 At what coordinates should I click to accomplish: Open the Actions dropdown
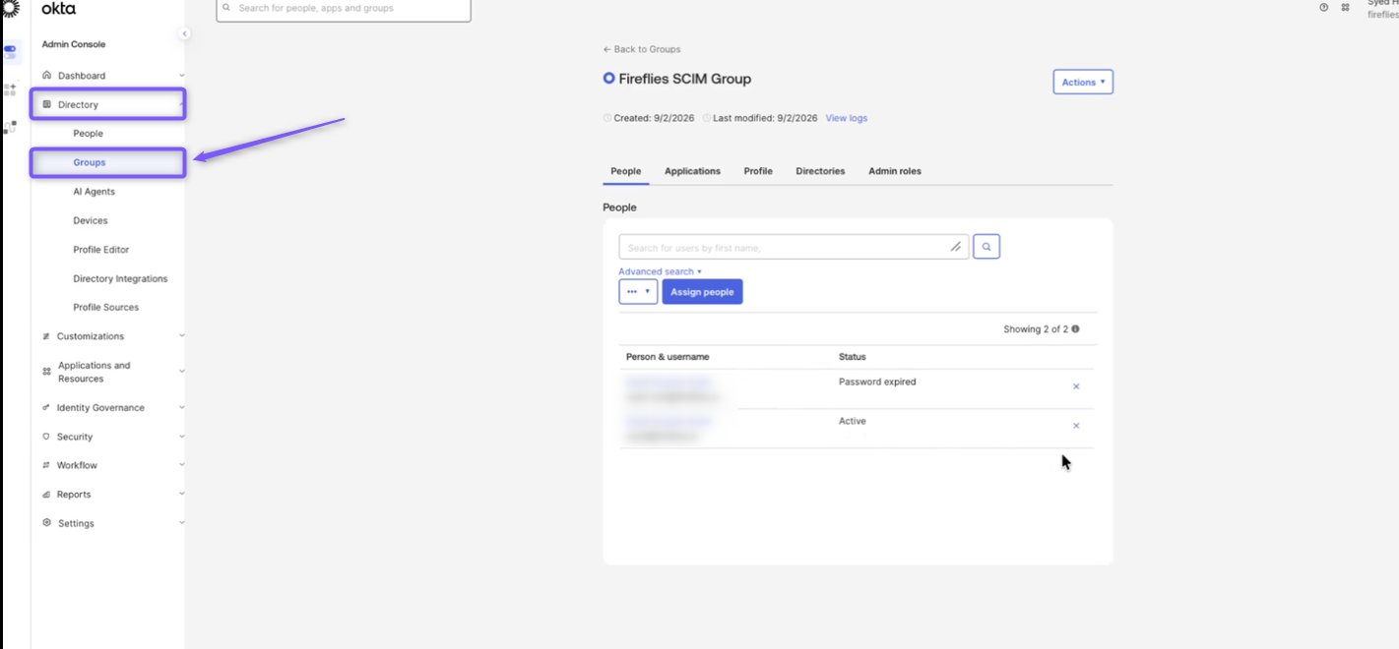[x=1083, y=82]
